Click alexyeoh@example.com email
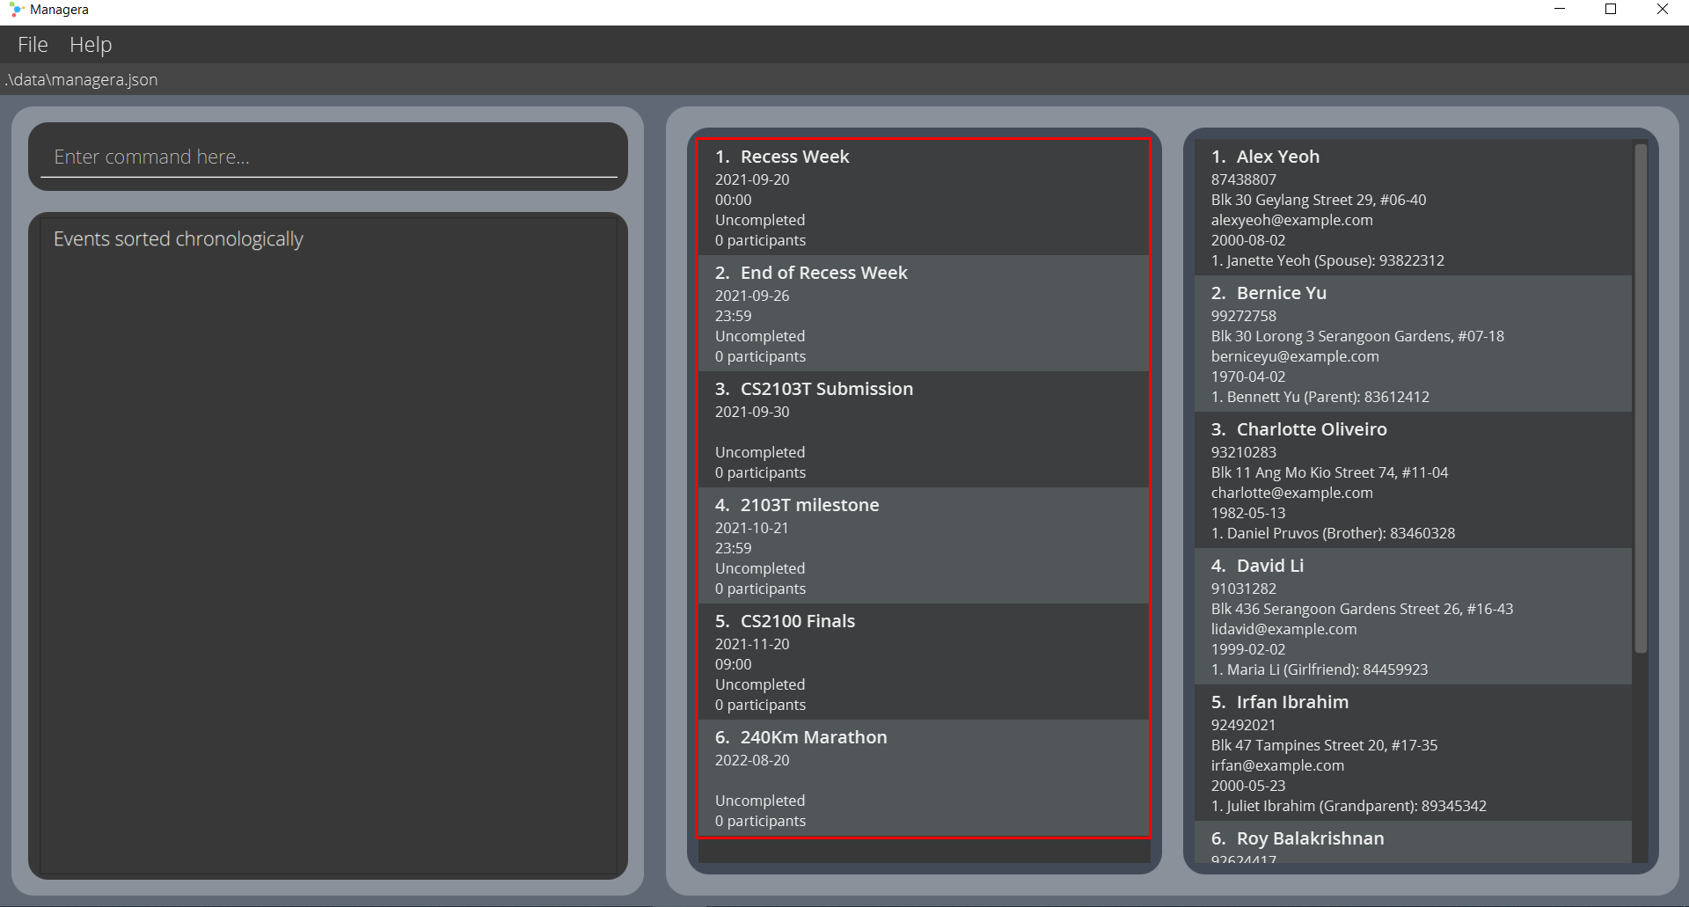This screenshot has width=1689, height=907. (x=1291, y=220)
